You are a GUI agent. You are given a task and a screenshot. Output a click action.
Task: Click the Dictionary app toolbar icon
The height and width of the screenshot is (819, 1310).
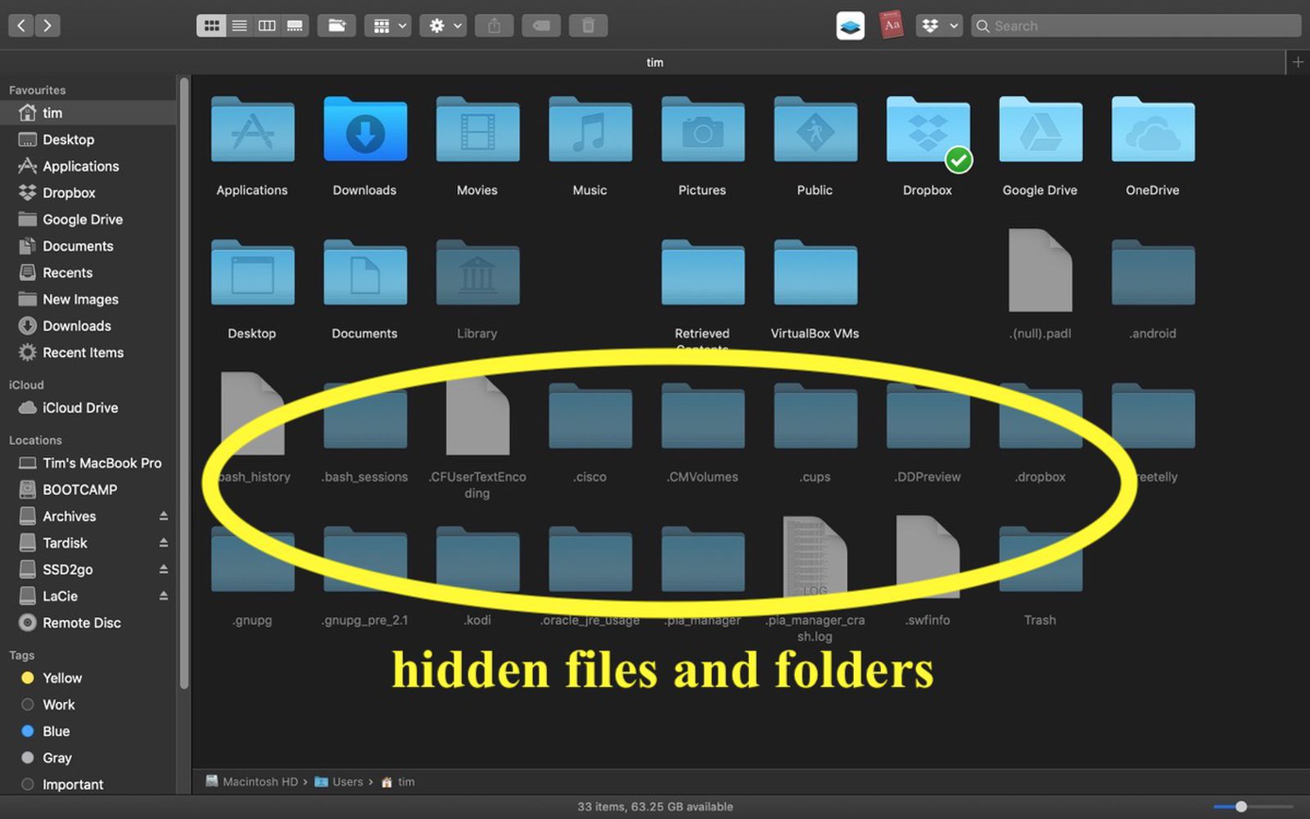tap(891, 25)
